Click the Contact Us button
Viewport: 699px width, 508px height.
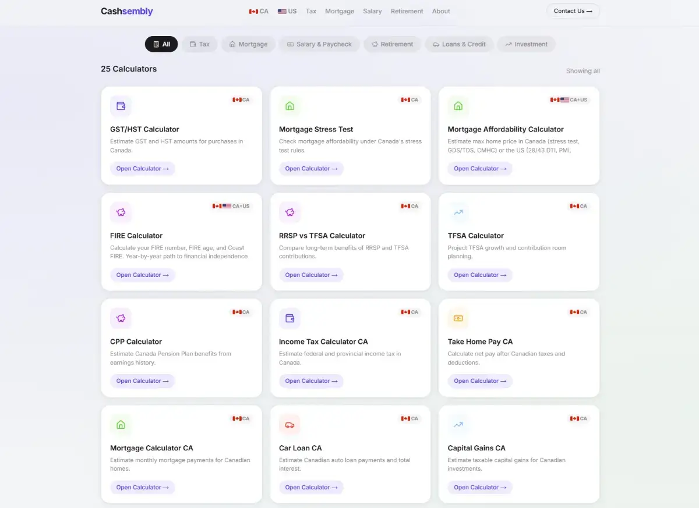click(573, 11)
